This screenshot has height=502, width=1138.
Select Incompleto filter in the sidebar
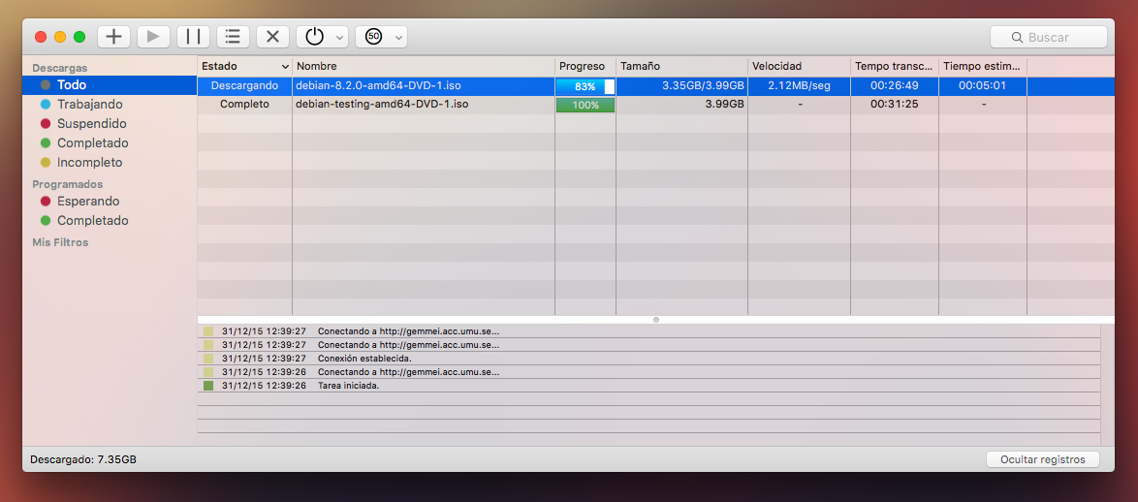tap(89, 163)
